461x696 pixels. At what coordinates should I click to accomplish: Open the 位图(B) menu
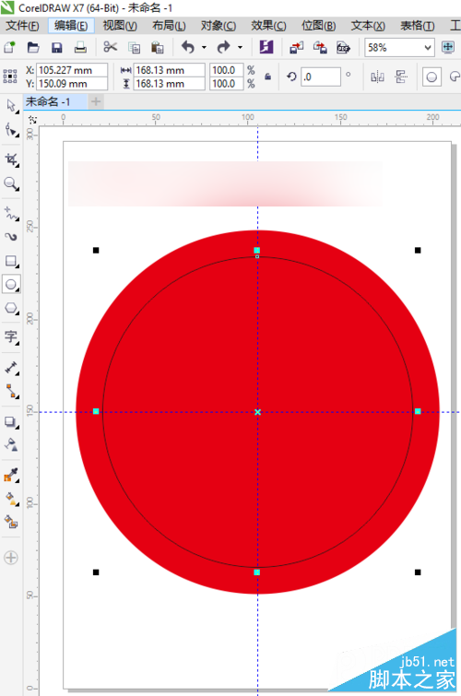[x=318, y=26]
